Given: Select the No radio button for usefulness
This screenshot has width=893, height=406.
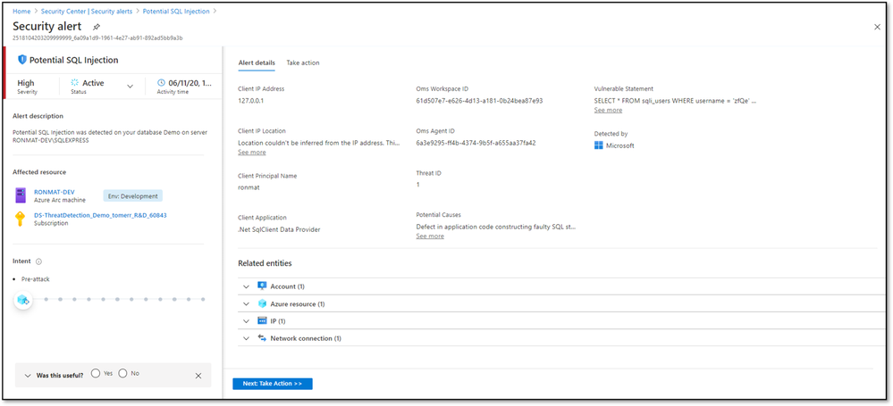Looking at the screenshot, I should (122, 374).
